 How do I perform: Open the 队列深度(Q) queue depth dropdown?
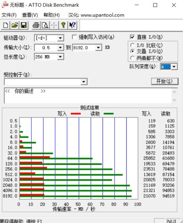coord(174,67)
